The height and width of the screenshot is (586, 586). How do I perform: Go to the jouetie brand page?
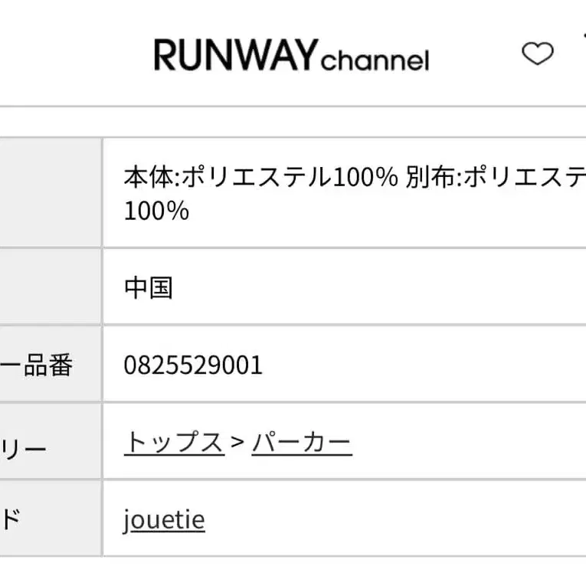pyautogui.click(x=164, y=520)
